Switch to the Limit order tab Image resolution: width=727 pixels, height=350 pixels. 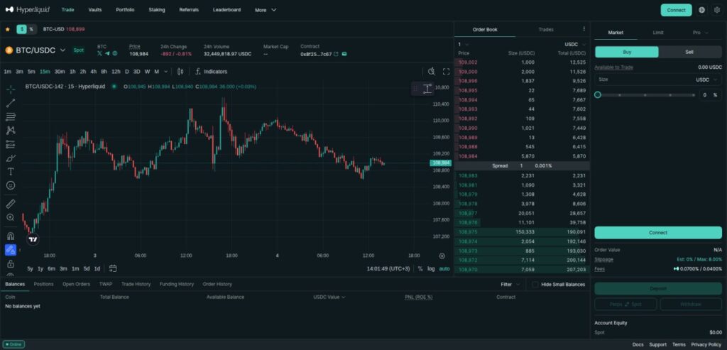coord(658,33)
